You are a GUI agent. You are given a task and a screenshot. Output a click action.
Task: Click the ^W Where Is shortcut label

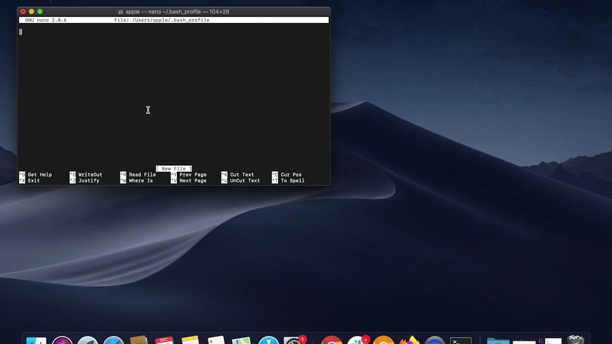pos(137,181)
